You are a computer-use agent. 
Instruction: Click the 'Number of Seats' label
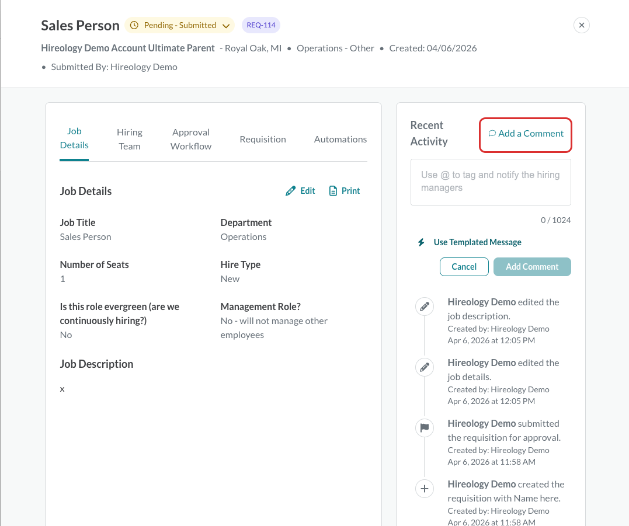pyautogui.click(x=94, y=264)
